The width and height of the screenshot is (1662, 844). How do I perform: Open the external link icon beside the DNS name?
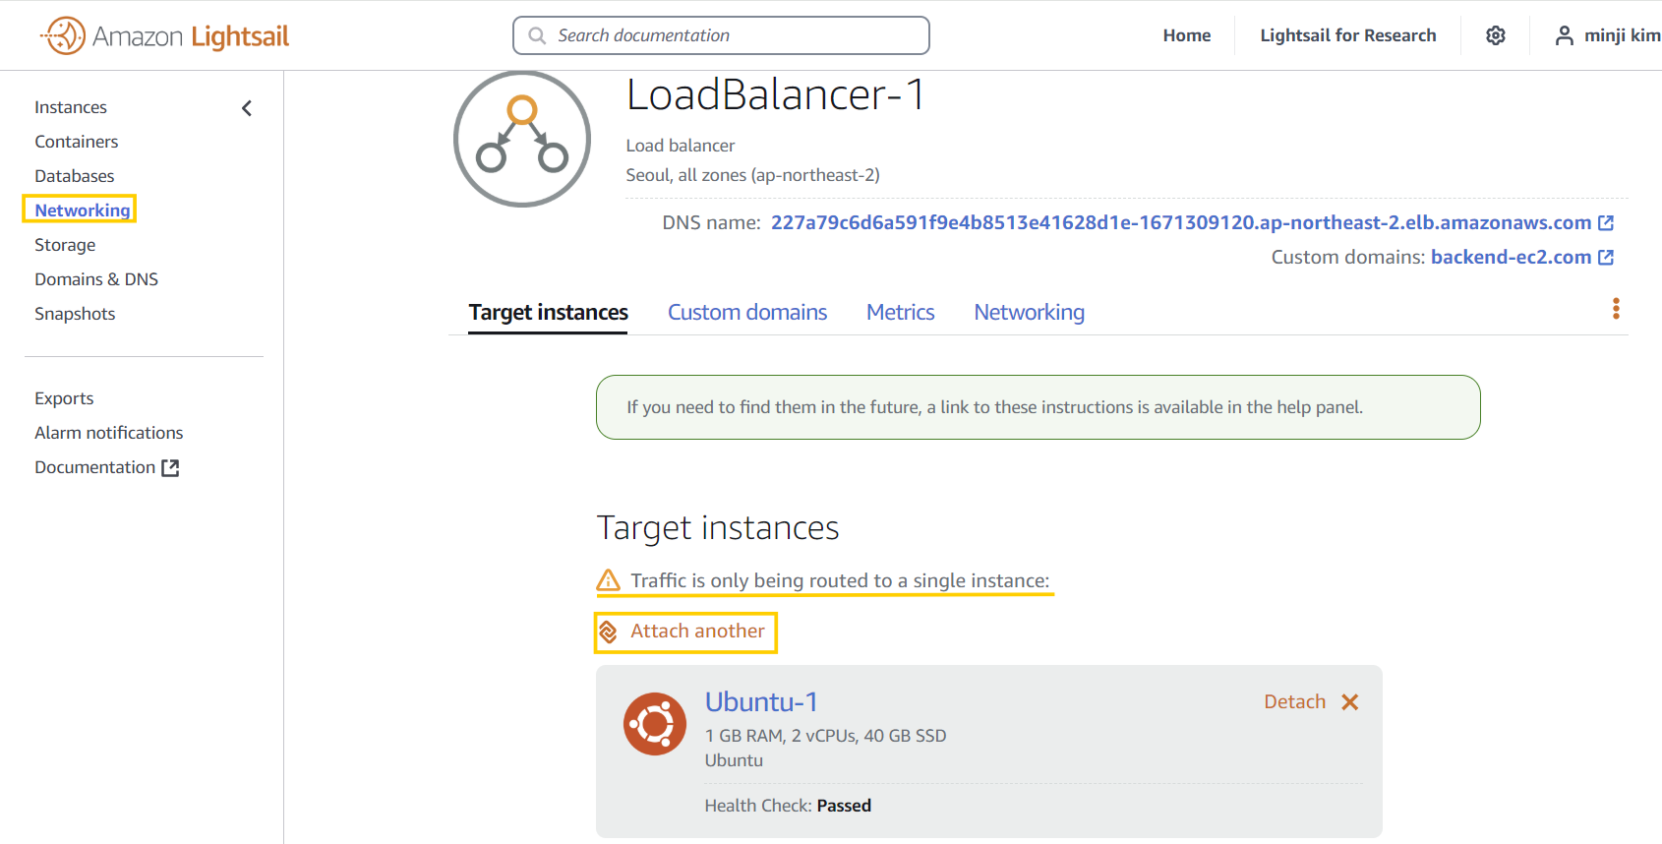[1606, 223]
